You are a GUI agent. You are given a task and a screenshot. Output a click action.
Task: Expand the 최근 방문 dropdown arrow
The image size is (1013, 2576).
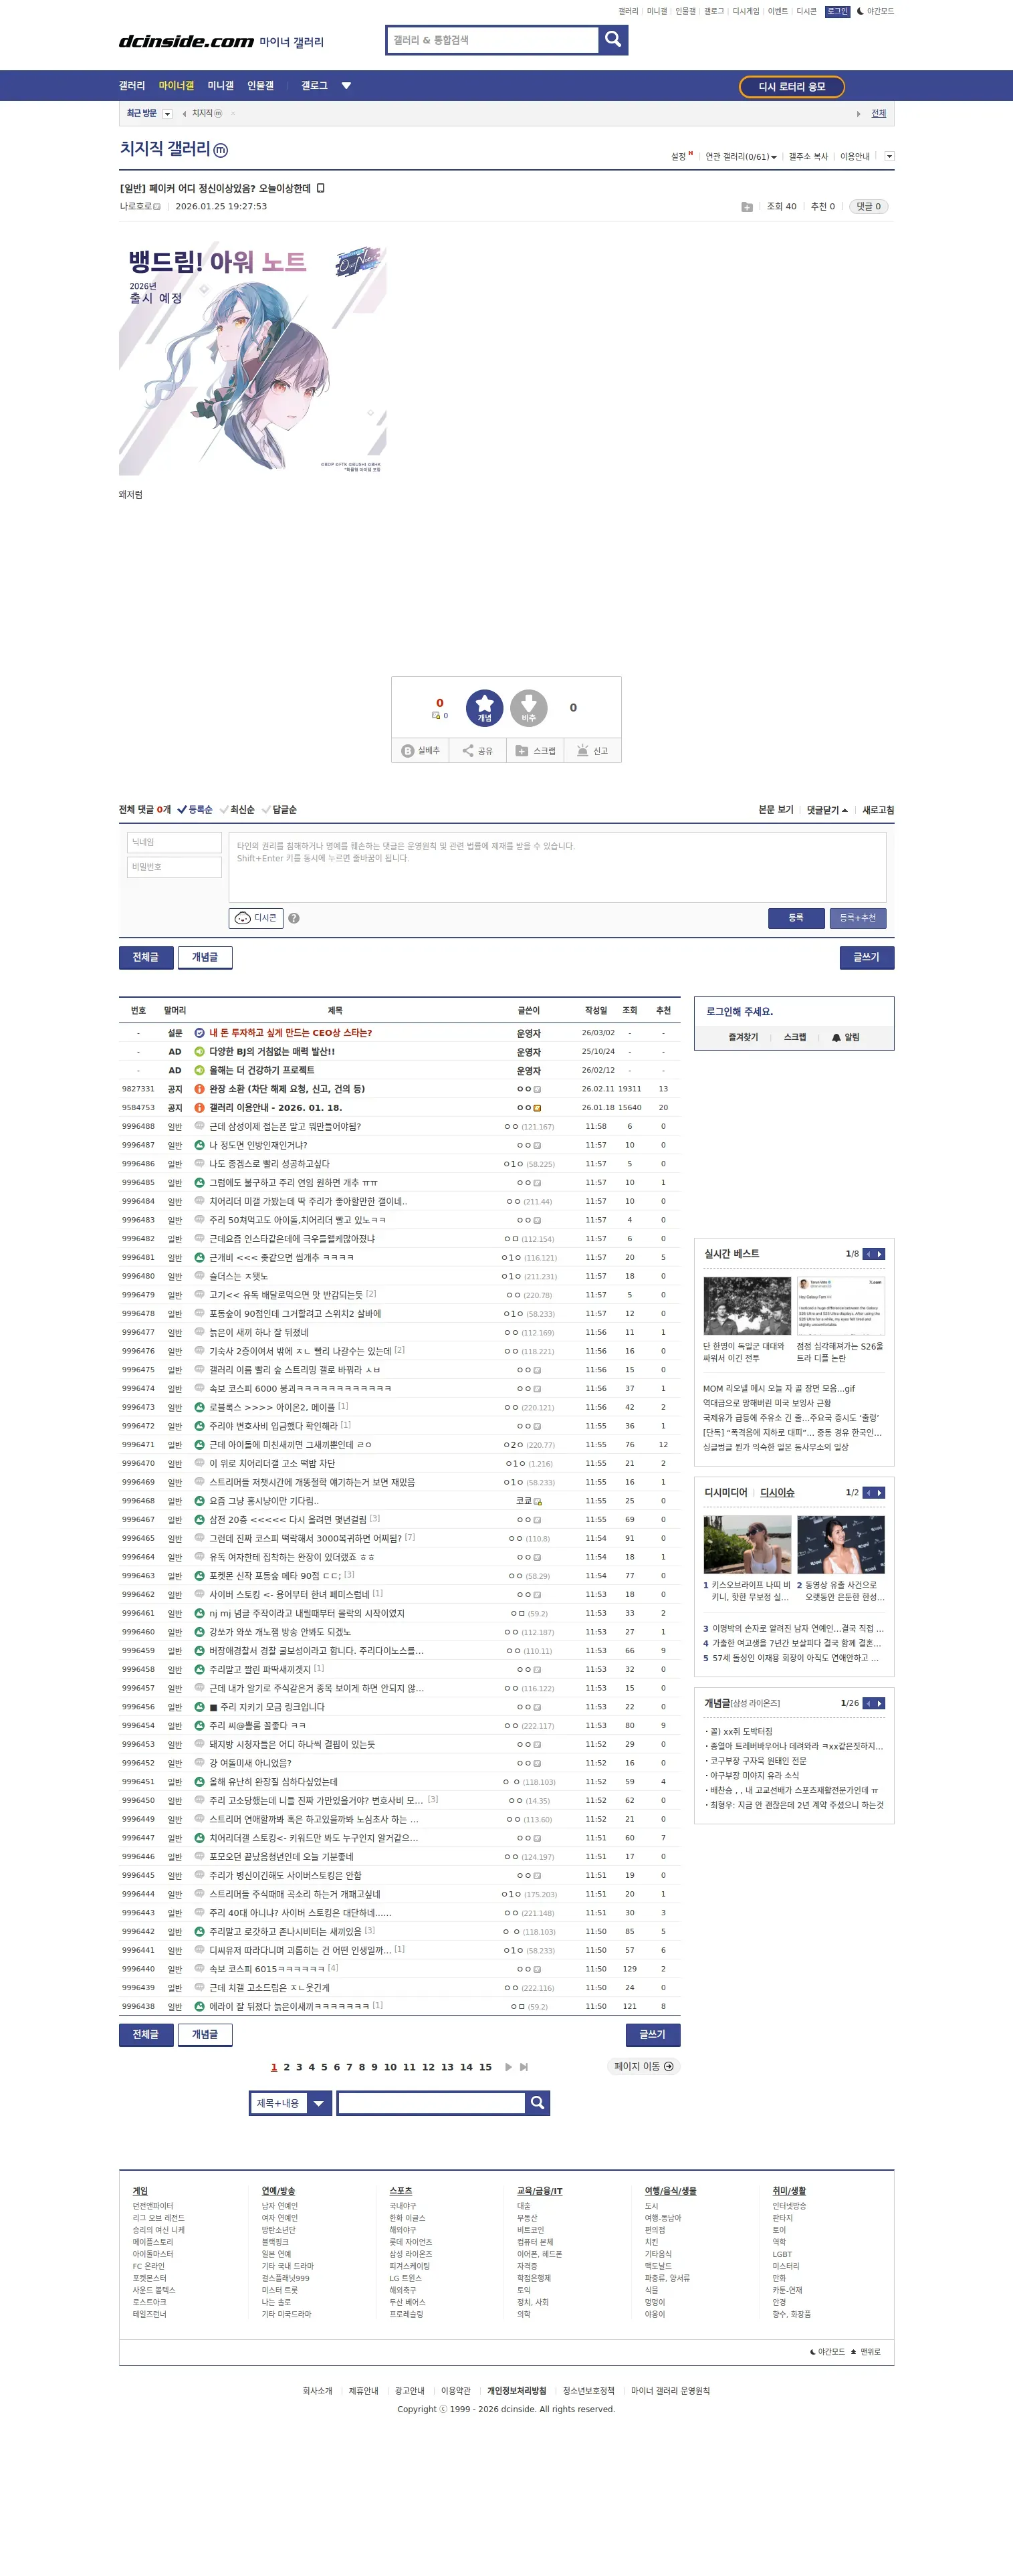click(167, 114)
